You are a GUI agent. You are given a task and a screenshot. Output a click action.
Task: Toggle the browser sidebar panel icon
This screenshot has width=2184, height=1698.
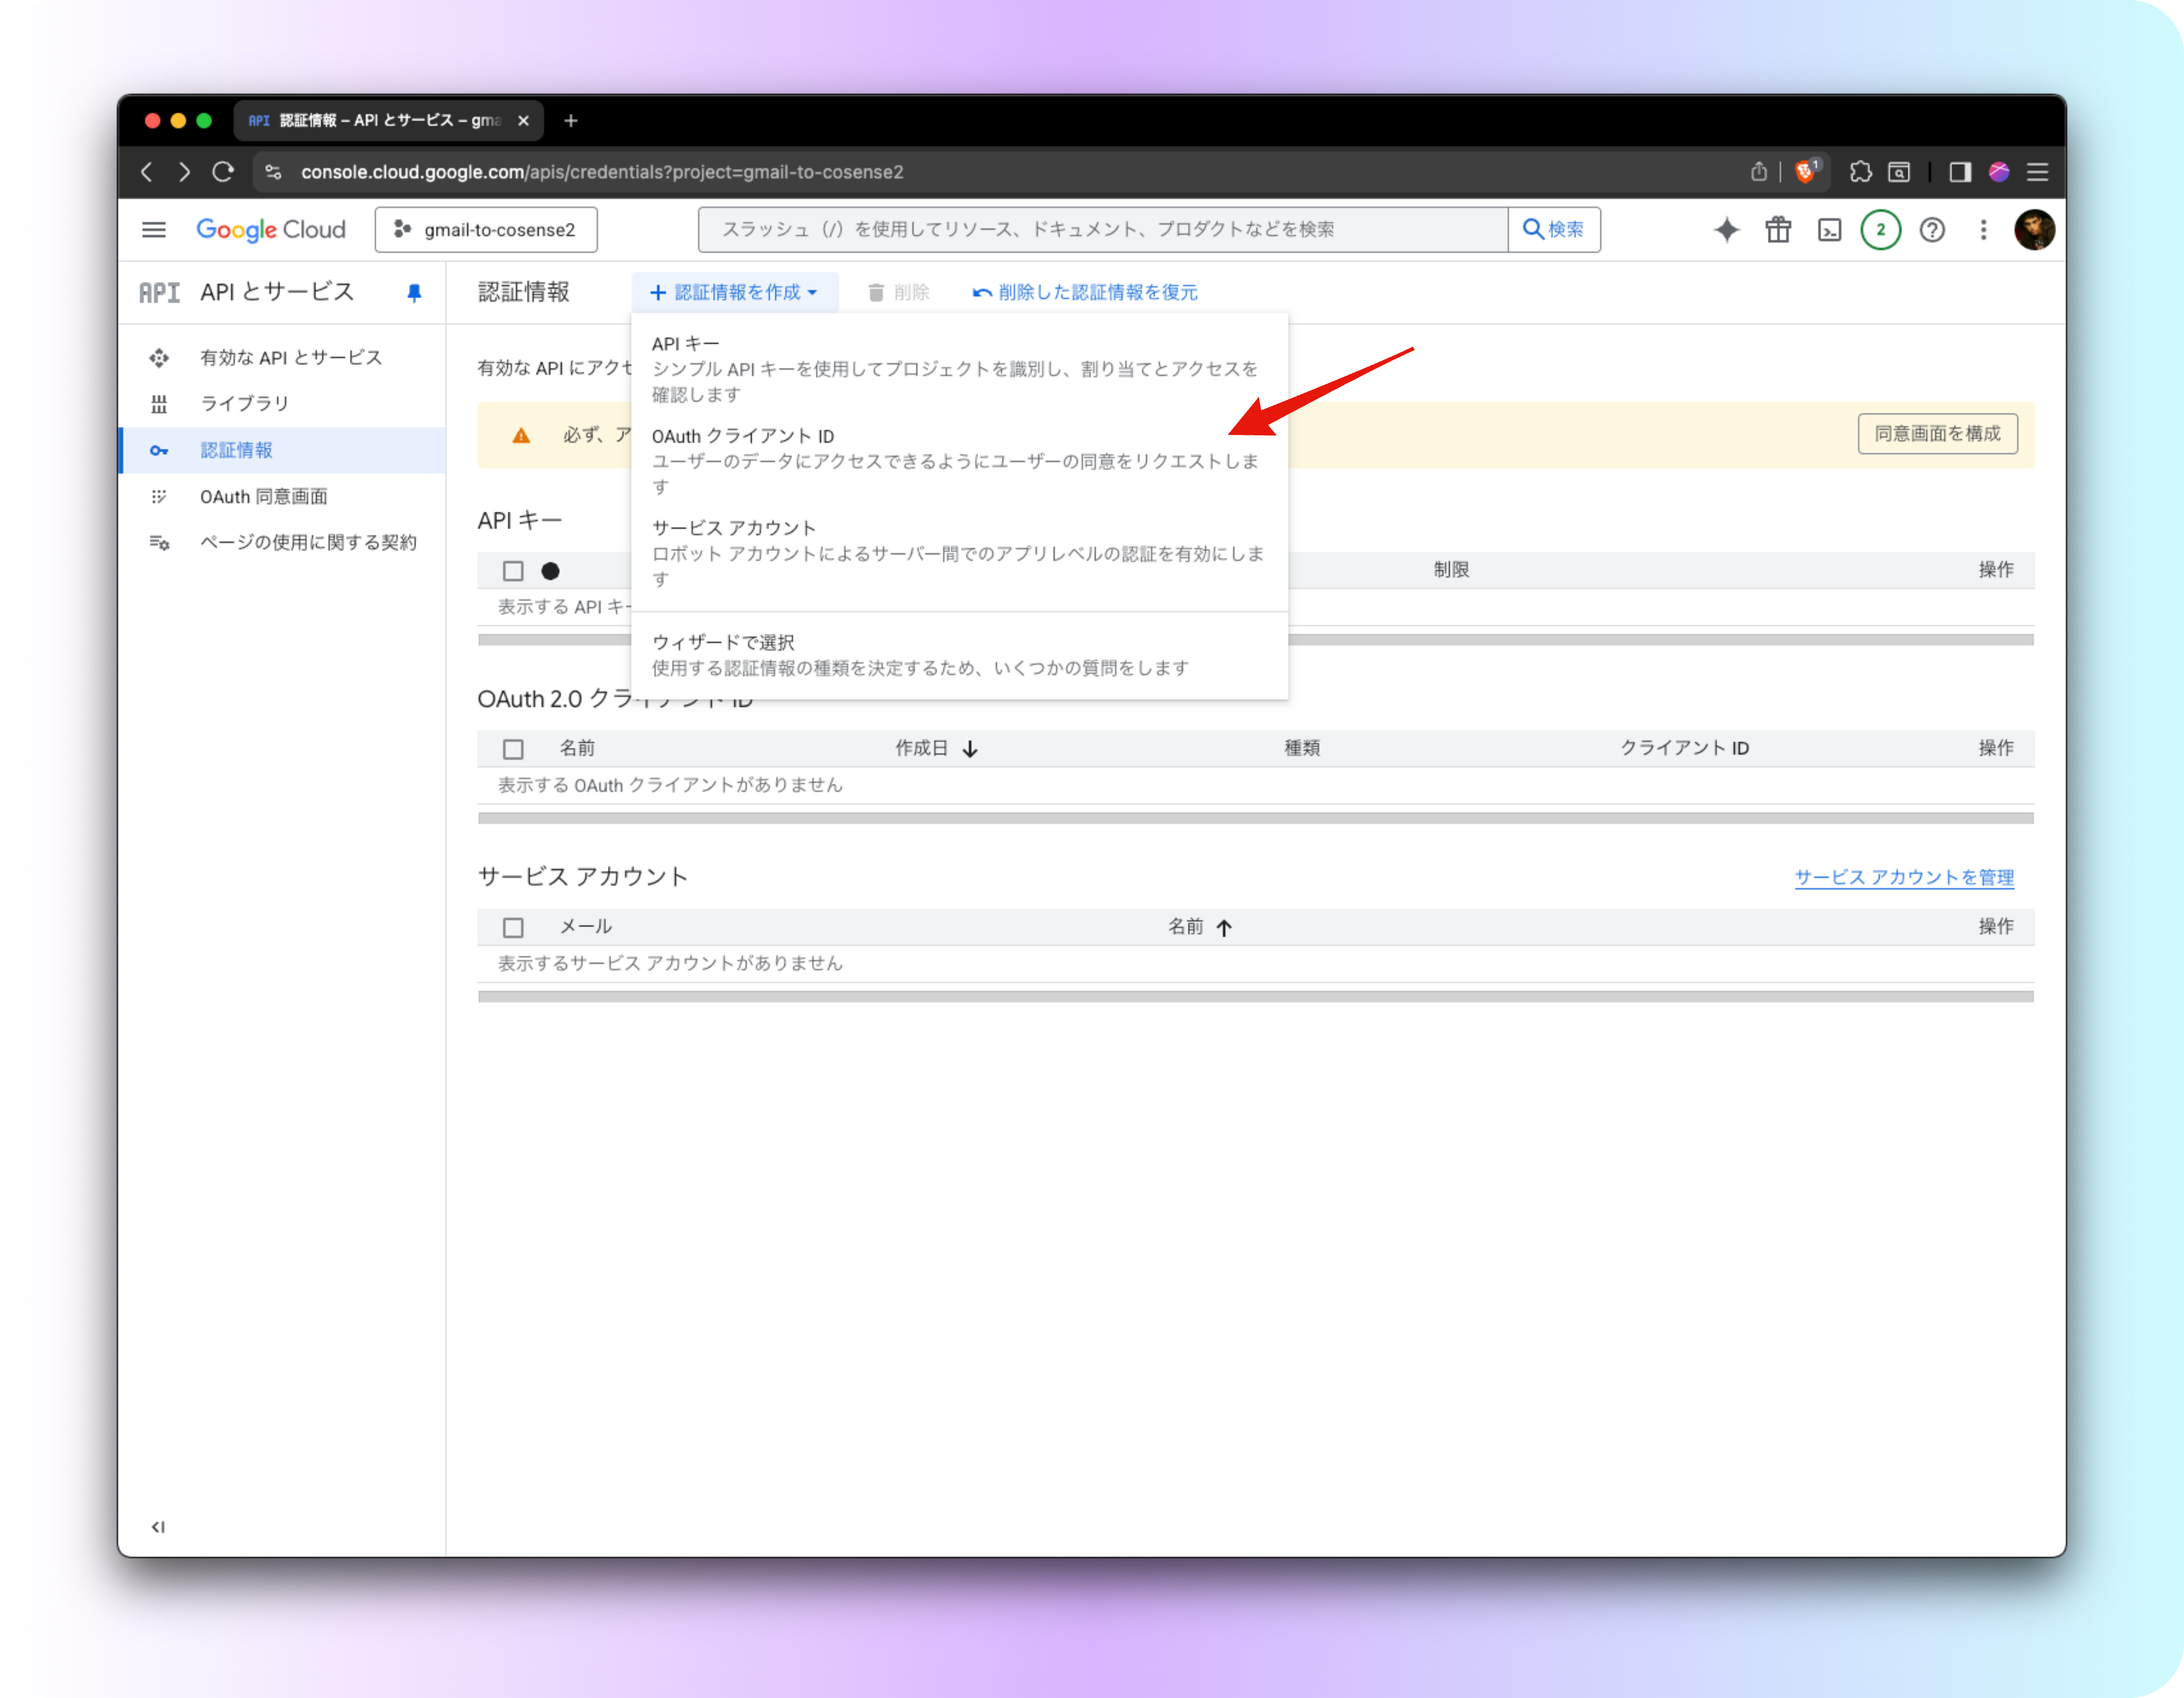(1960, 172)
